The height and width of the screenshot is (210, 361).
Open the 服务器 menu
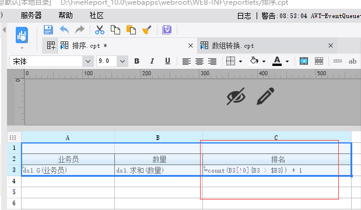pos(31,15)
